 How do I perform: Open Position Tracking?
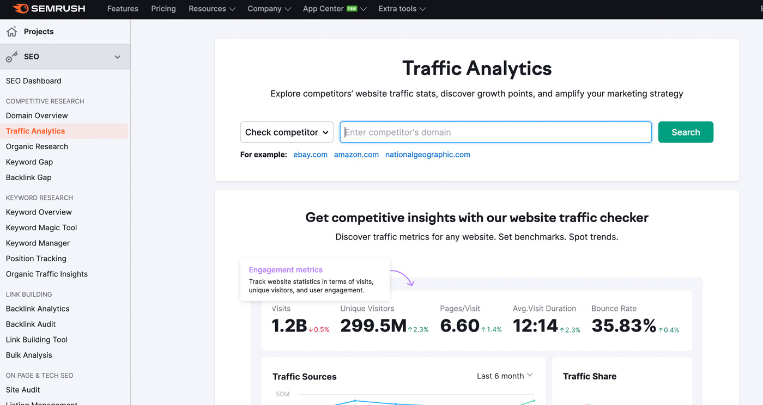[36, 259]
